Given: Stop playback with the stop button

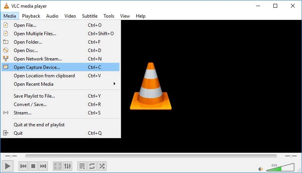Looking at the screenshot, I should point(33,166).
